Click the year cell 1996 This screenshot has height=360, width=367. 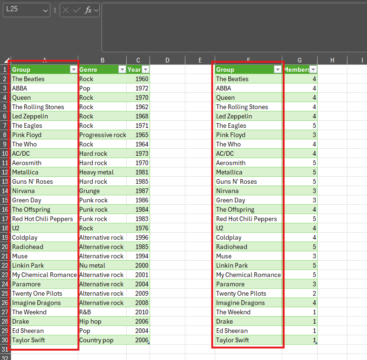click(138, 237)
